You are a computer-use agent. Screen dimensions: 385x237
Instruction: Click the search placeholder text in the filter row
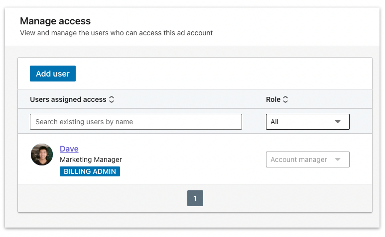[84, 122]
